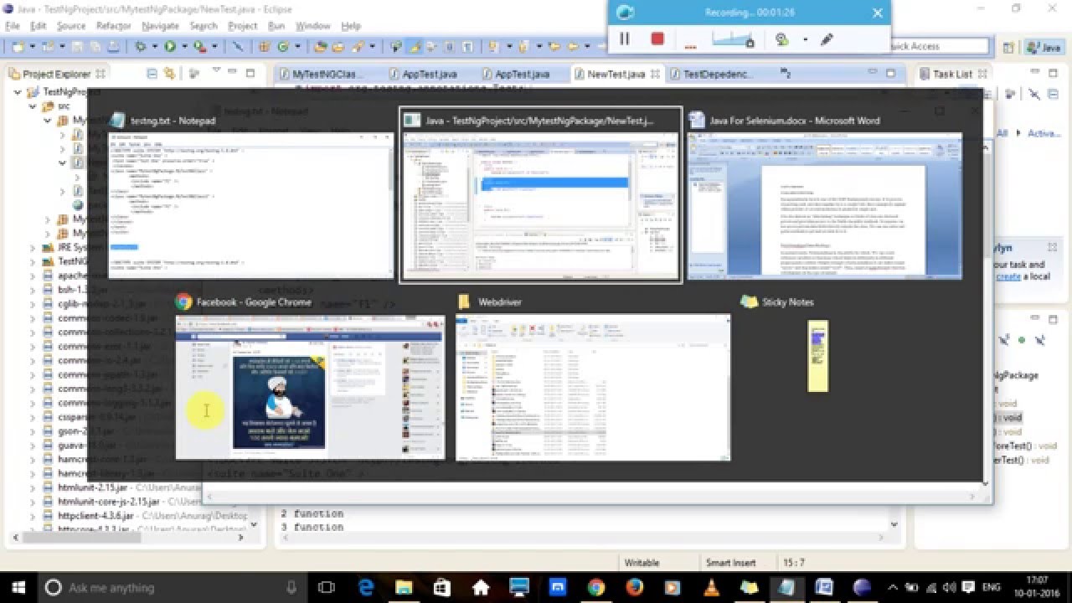Open the Search menu

point(204,26)
